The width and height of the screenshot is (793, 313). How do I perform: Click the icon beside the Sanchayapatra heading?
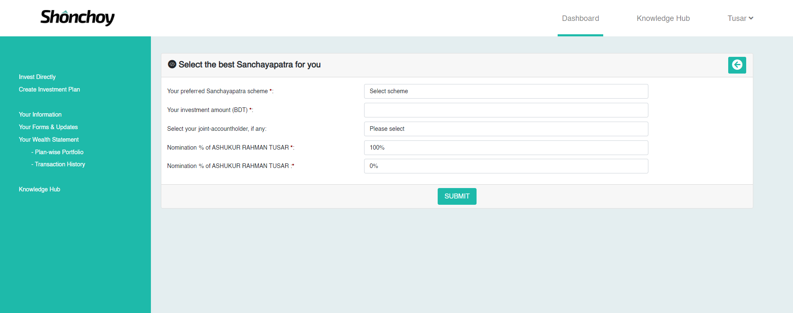click(x=172, y=64)
